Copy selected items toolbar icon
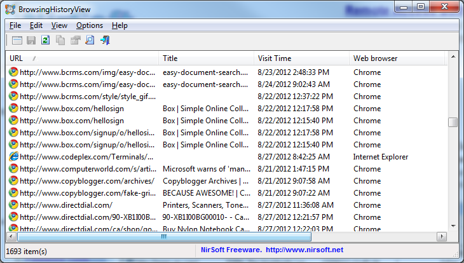 click(60, 40)
